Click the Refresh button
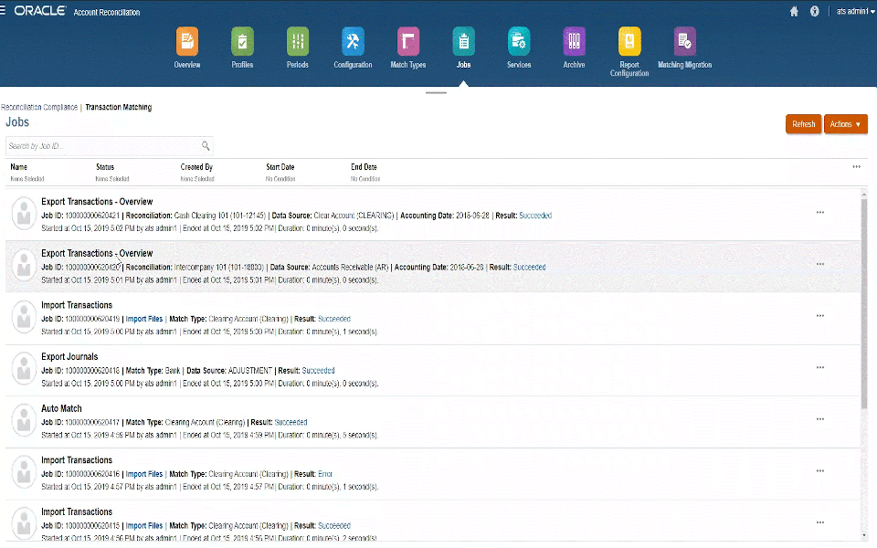This screenshot has height=548, width=877. point(803,123)
